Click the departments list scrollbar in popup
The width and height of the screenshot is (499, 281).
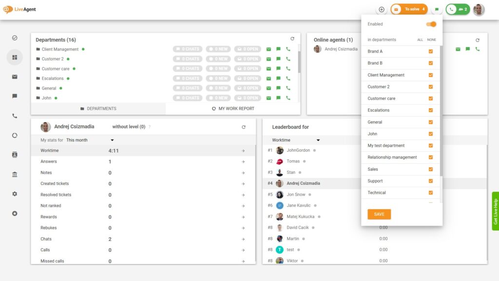coord(441,112)
